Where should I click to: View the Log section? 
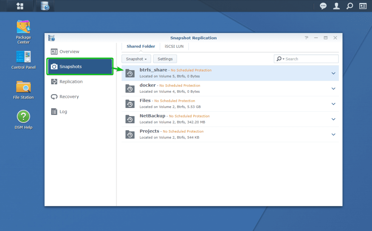(63, 112)
